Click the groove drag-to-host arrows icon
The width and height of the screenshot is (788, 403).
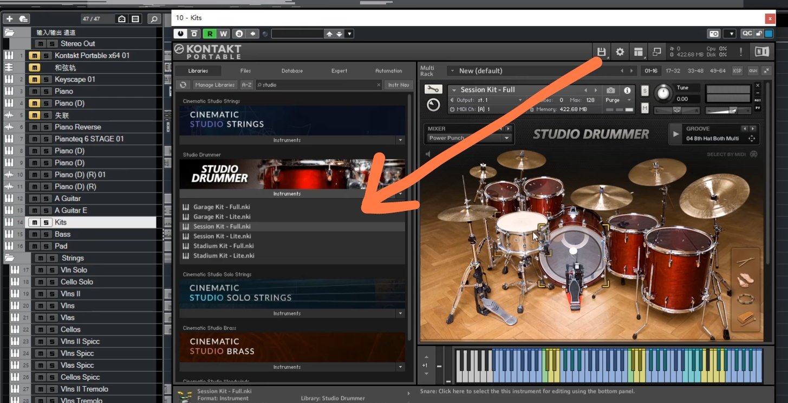pyautogui.click(x=752, y=138)
